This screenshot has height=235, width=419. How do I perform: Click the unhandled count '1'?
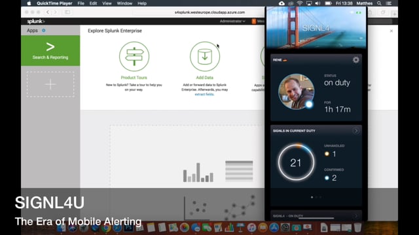[335, 154]
